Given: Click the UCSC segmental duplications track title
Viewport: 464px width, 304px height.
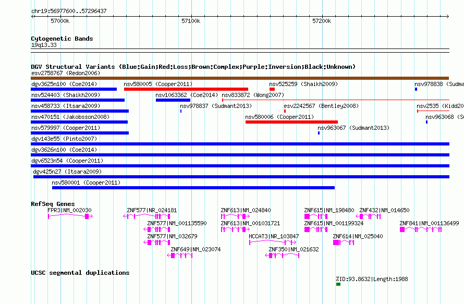Looking at the screenshot, I should click(80, 273).
